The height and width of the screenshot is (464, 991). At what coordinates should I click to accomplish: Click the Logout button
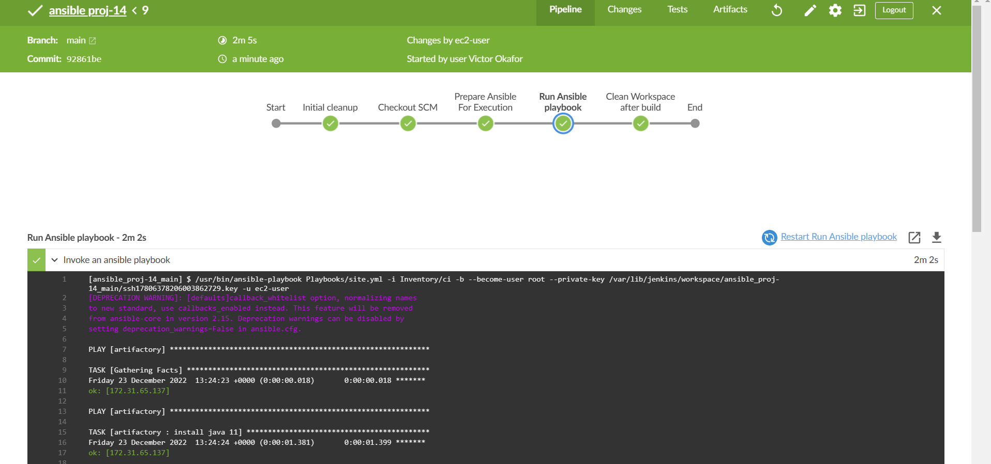tap(894, 10)
